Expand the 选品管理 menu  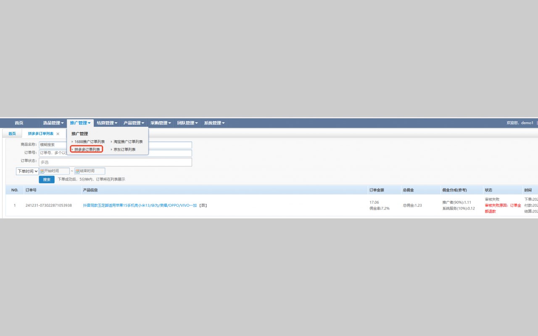tap(53, 123)
